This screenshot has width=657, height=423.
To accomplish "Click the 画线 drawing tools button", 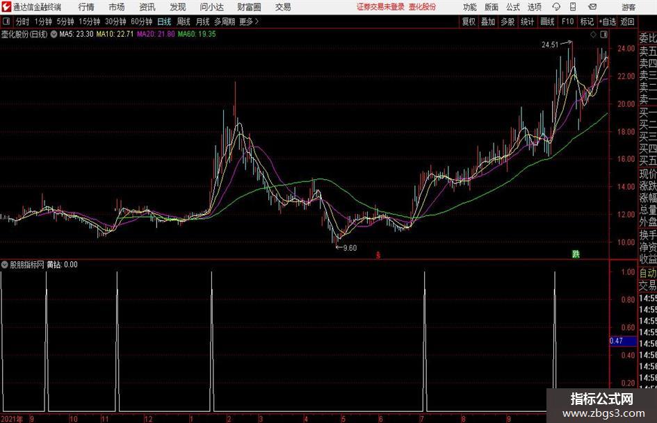I will click(547, 22).
